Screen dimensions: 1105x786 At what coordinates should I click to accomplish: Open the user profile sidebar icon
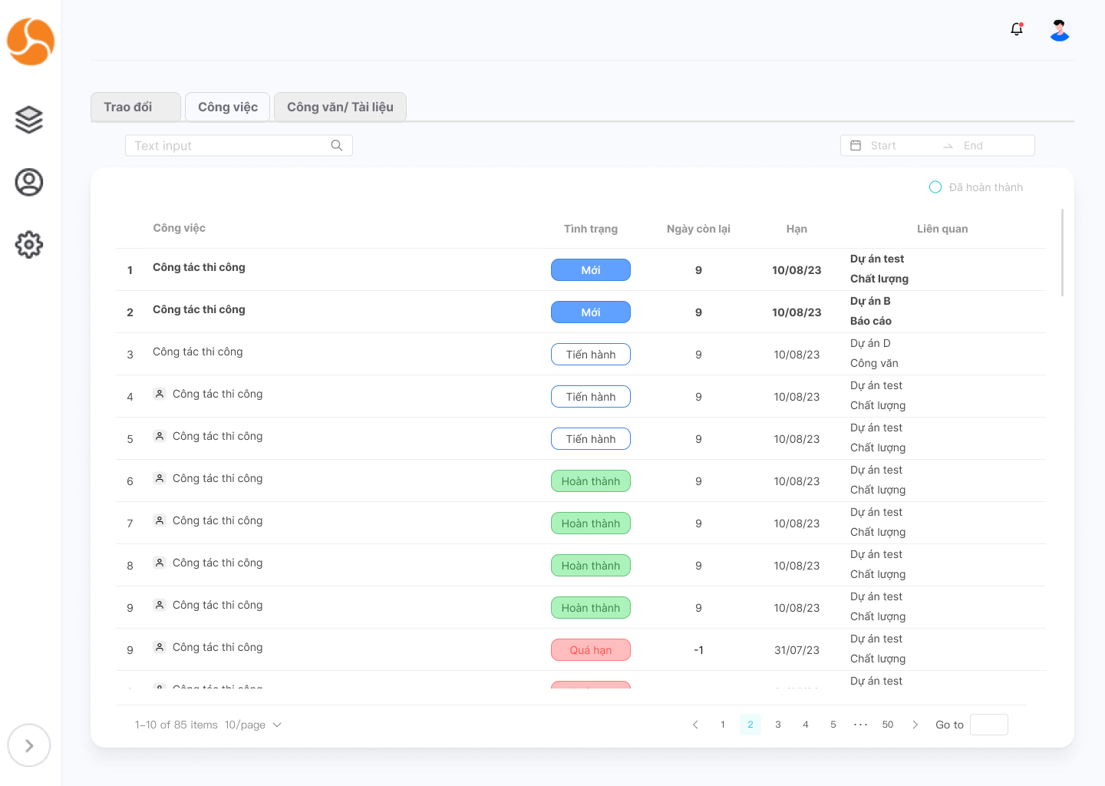click(29, 182)
